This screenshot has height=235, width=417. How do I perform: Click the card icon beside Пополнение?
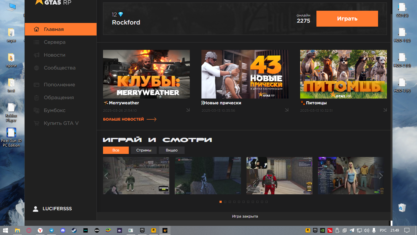point(36,85)
